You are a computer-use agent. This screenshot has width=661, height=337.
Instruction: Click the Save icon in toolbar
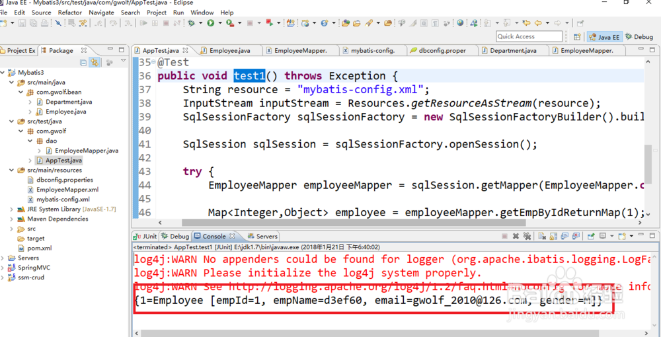click(22, 23)
